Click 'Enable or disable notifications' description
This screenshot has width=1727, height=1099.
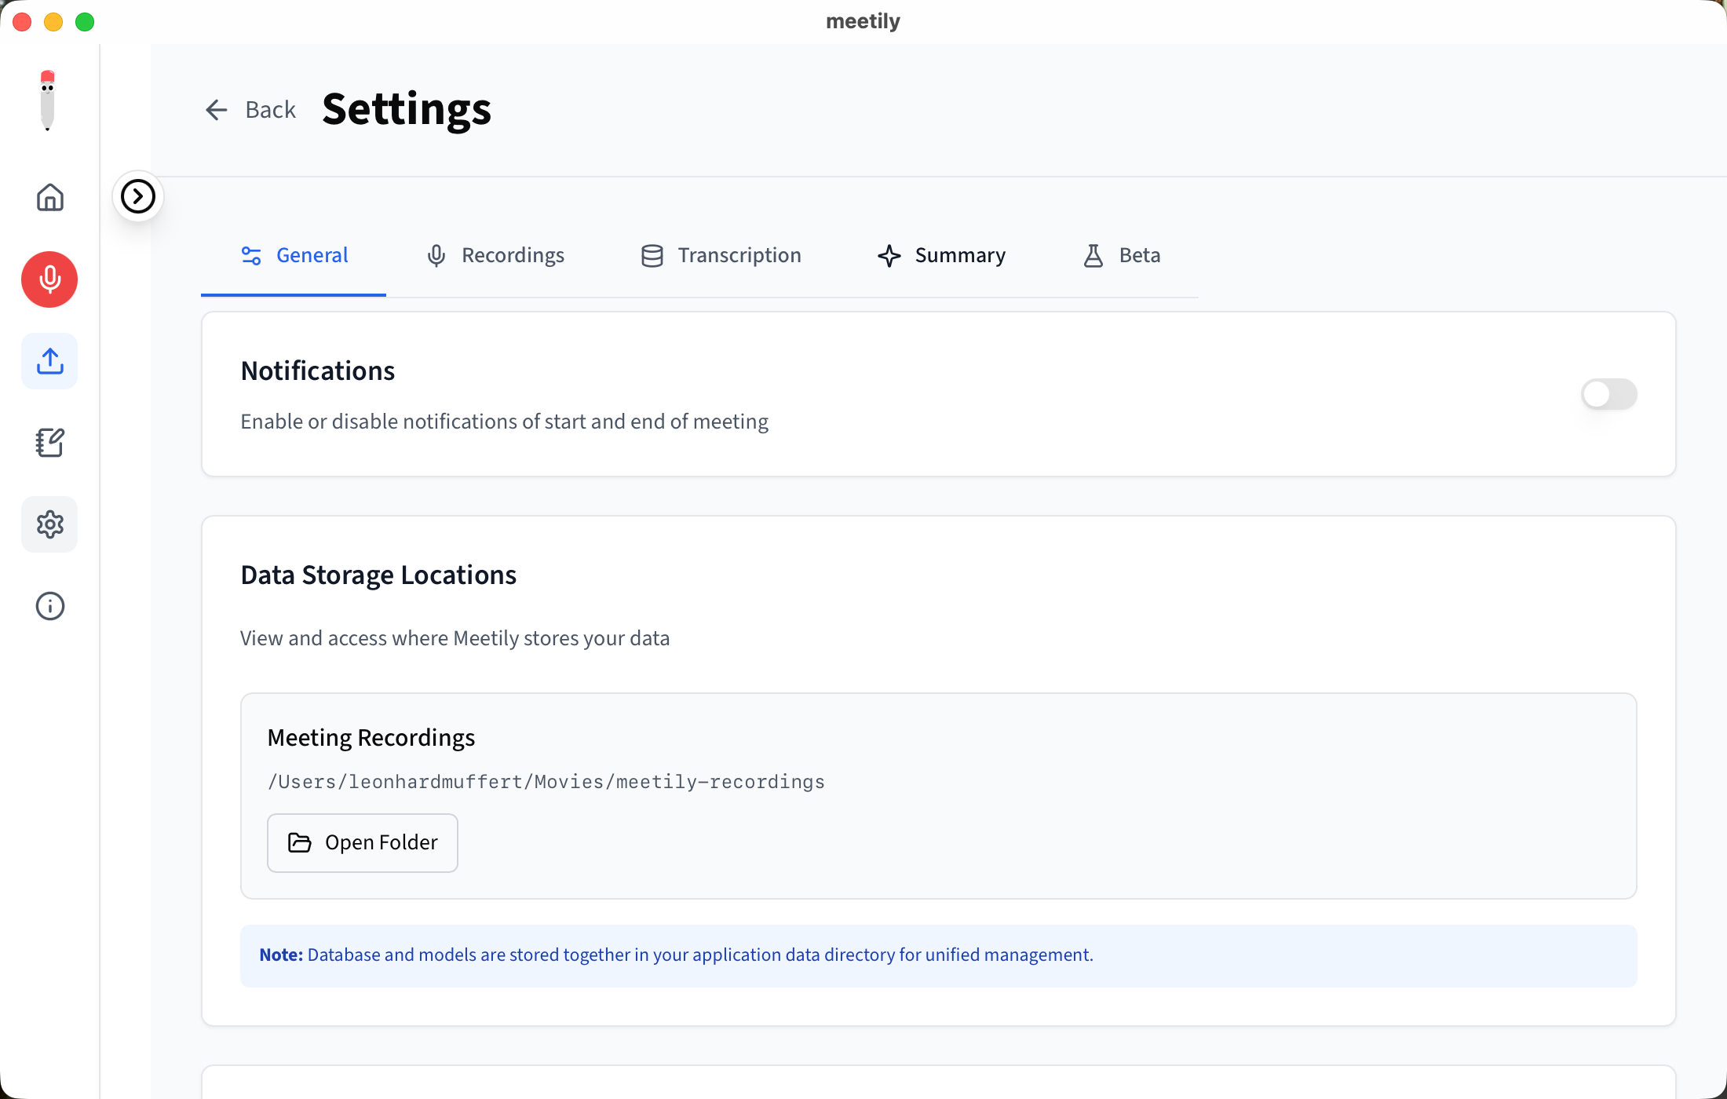pos(505,422)
